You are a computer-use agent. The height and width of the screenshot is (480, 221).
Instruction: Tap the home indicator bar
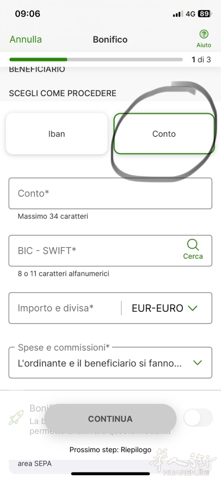110,474
